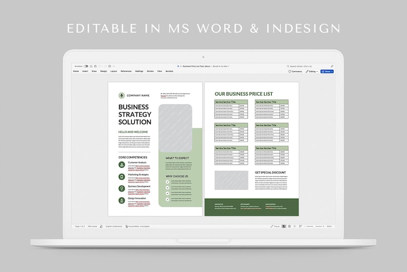
Task: Click the Save icon in the quick toolbar
Action: [x=95, y=66]
